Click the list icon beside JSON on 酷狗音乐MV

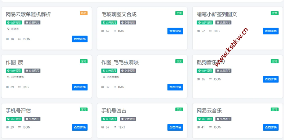tap(210, 79)
